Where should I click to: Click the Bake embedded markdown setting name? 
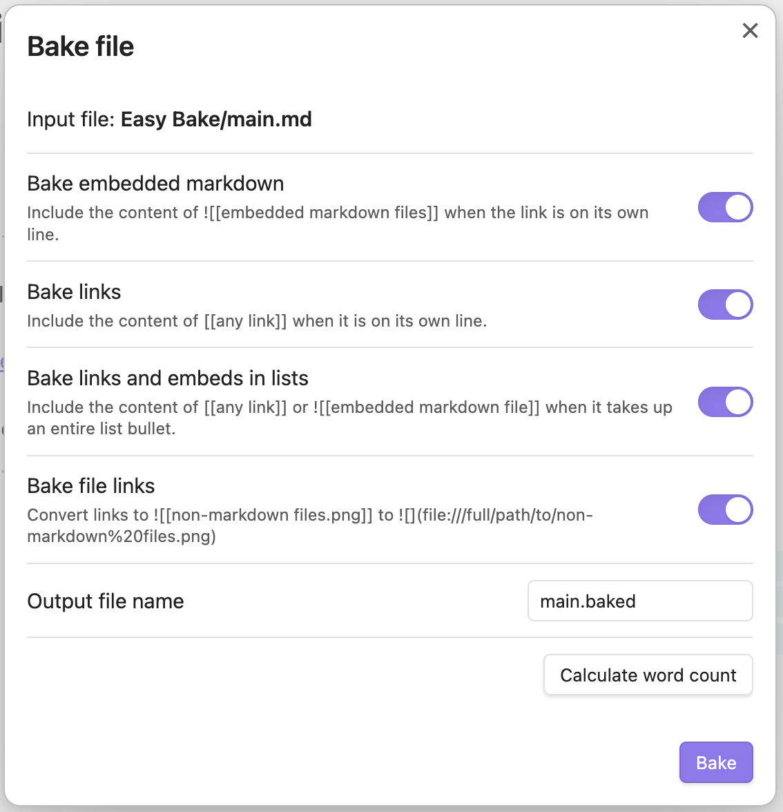(155, 184)
